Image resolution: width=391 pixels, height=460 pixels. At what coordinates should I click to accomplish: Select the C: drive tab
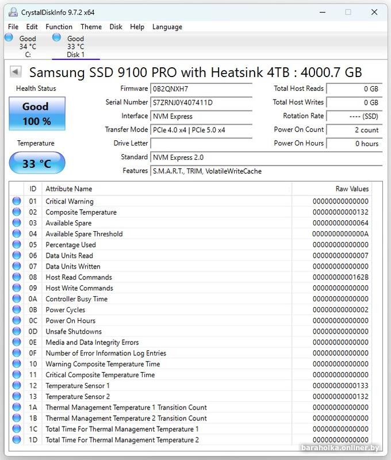tap(28, 47)
